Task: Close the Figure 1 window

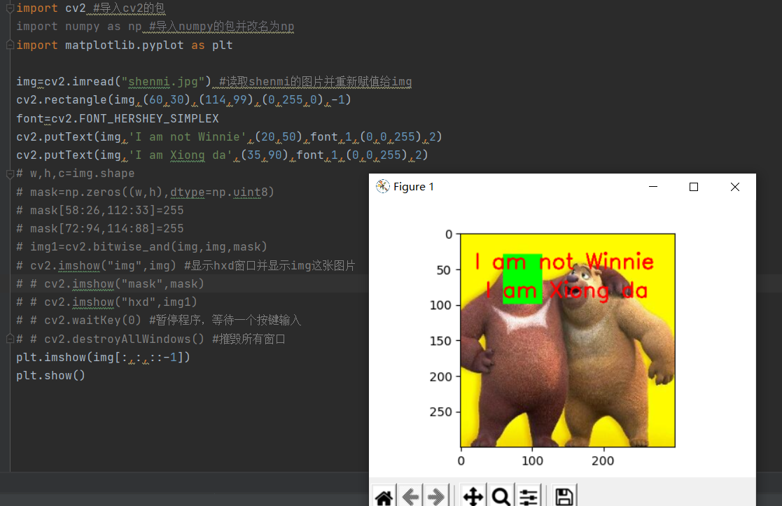Action: [x=734, y=186]
